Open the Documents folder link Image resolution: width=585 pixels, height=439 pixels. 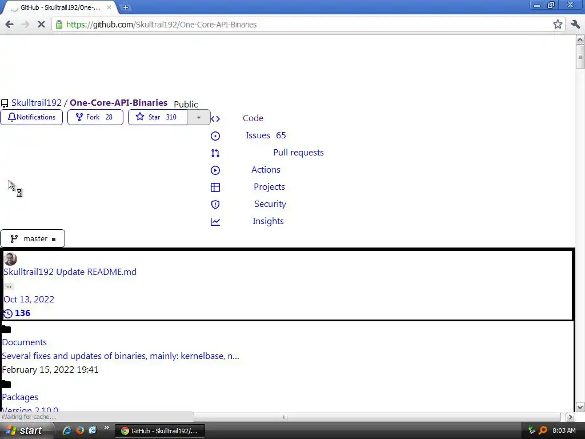point(24,342)
